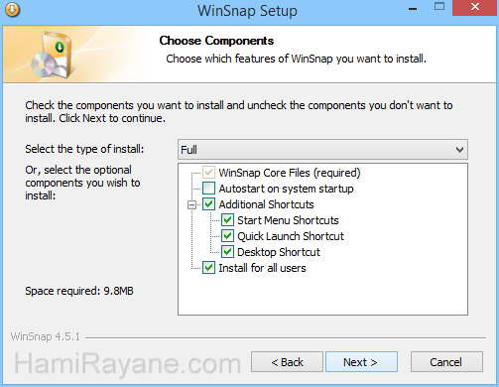Click the 'Space required: 9.8MB' text

click(79, 291)
